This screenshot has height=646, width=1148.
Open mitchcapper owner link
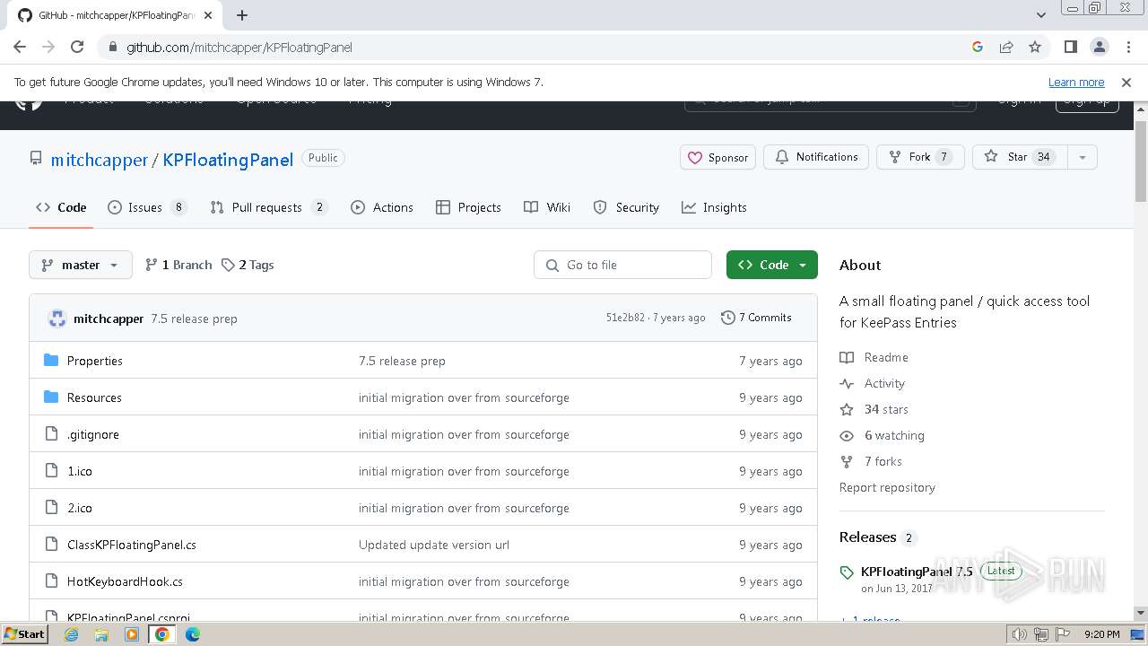pos(100,160)
